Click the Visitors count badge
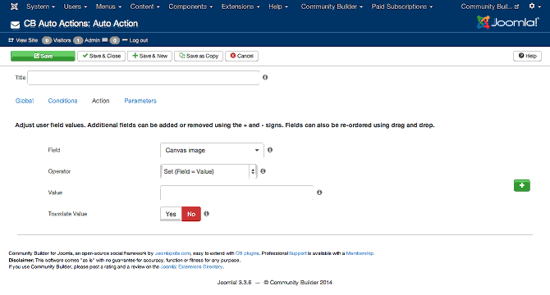Image resolution: width=550 pixels, height=295 pixels. 47,41
